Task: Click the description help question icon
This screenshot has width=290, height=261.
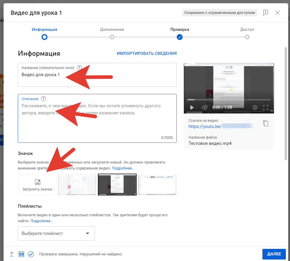Action: pyautogui.click(x=44, y=99)
